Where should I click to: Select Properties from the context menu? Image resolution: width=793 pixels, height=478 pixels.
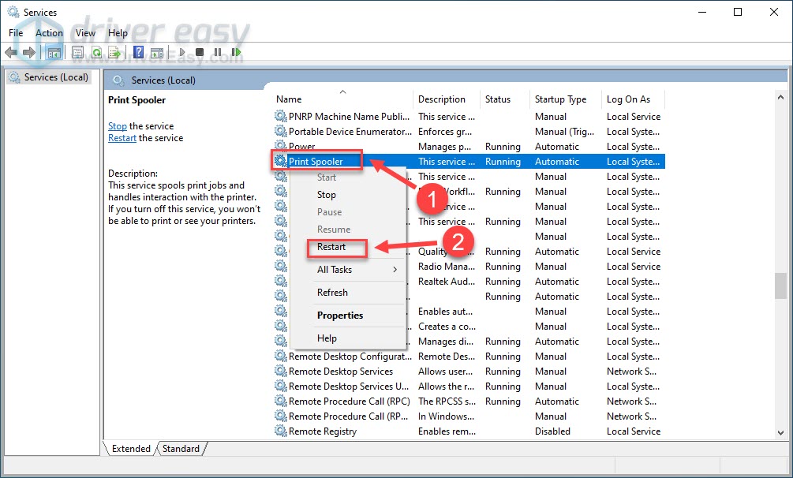pos(340,316)
